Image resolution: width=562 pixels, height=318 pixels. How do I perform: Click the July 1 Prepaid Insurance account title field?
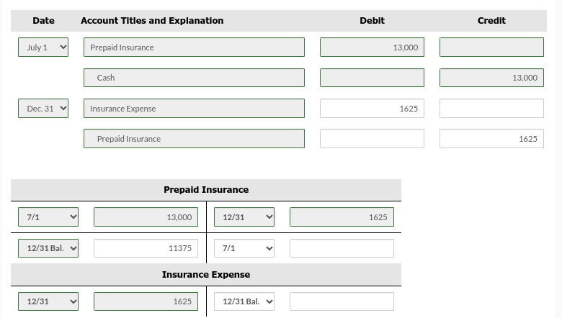(194, 47)
